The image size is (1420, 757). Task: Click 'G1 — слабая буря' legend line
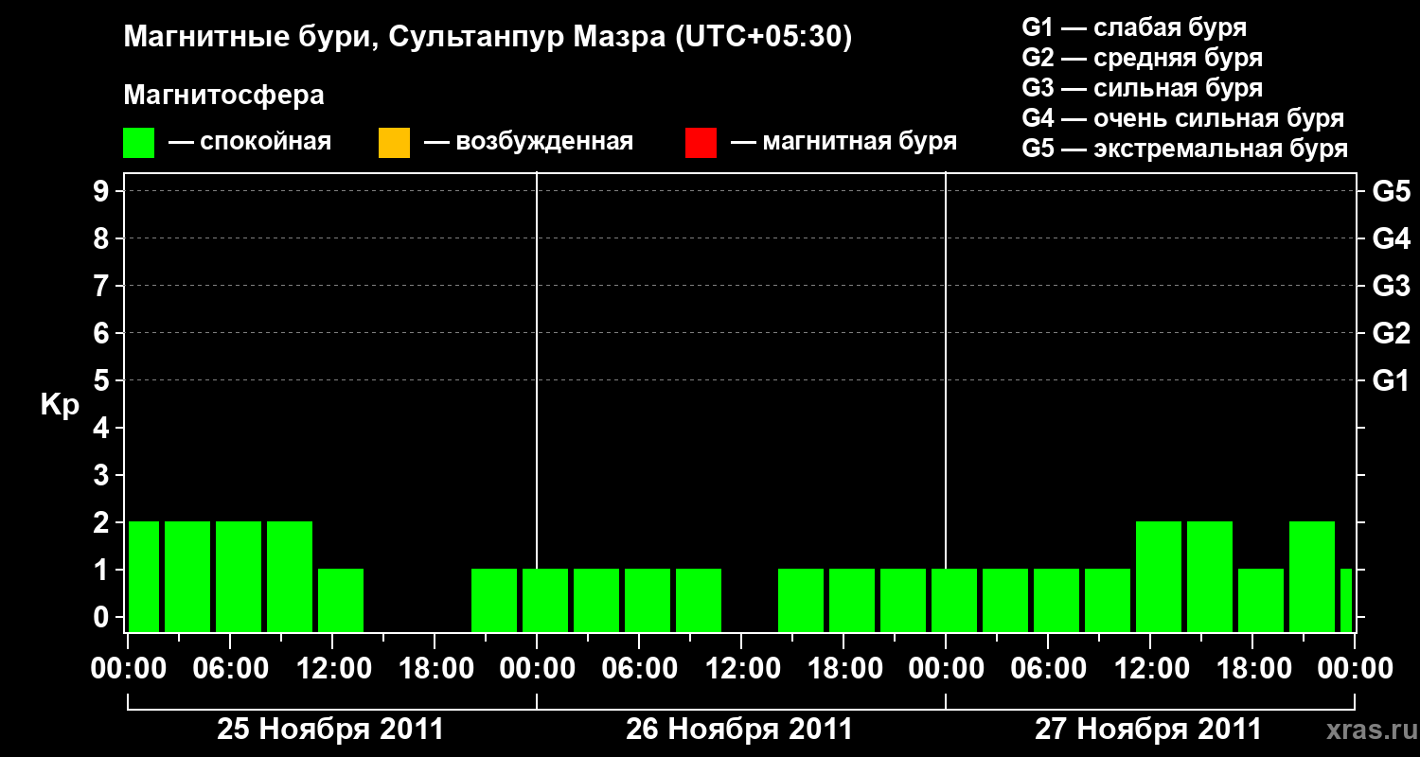coord(1134,27)
